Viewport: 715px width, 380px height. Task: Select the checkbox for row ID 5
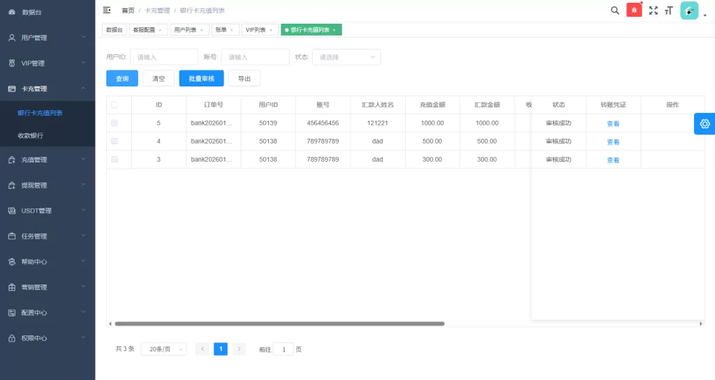click(x=115, y=123)
